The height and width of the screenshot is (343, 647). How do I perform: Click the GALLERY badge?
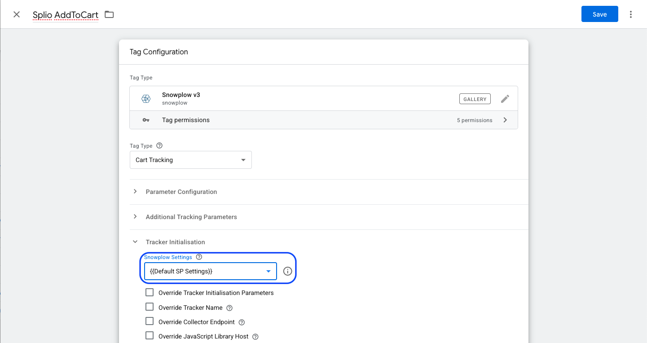coord(475,99)
